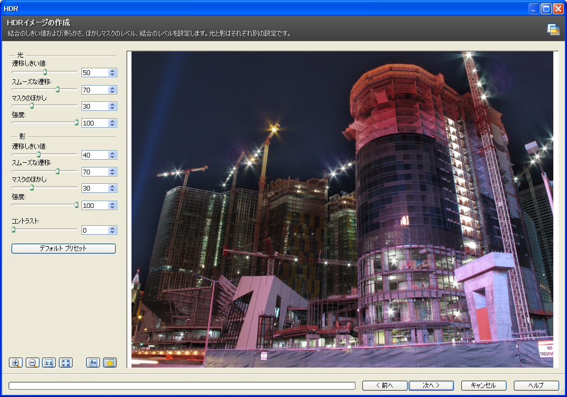Show the histogram with its icon
567x397 pixels.
[x=93, y=362]
